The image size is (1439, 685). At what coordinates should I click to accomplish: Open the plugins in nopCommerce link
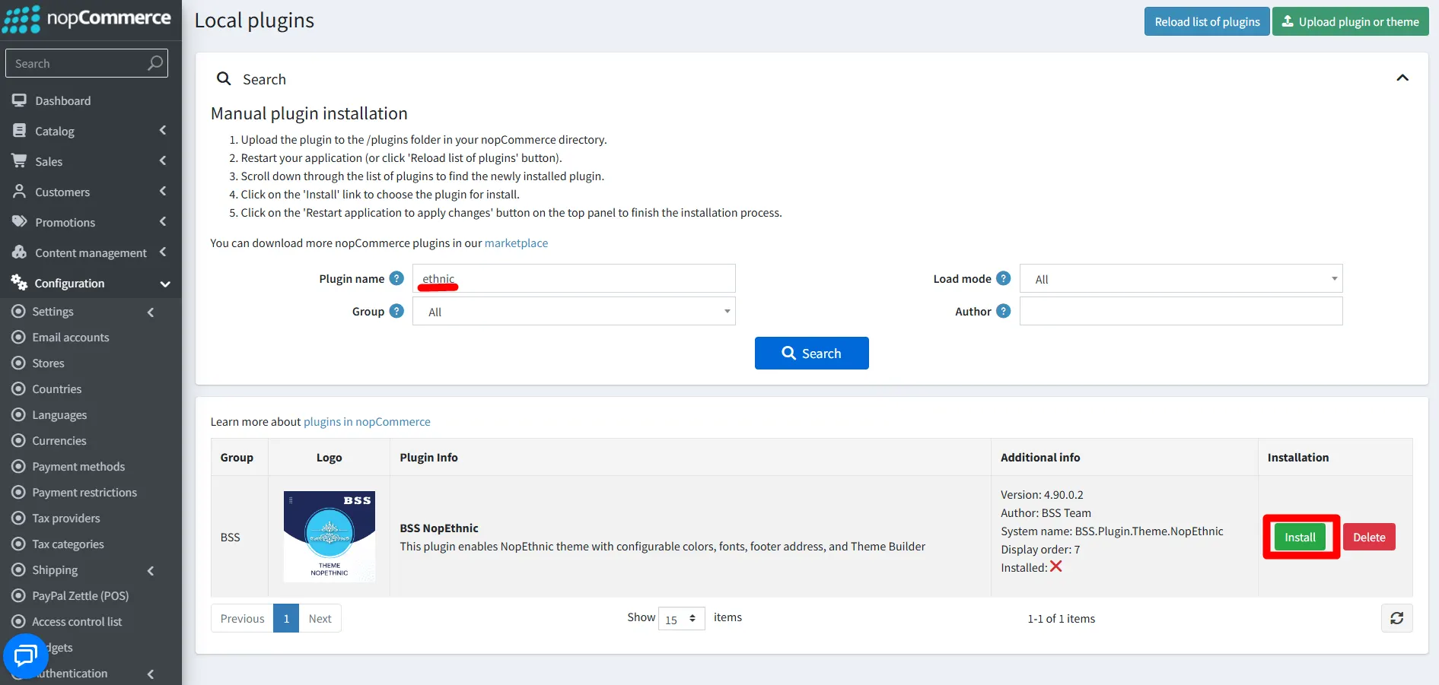coord(367,421)
